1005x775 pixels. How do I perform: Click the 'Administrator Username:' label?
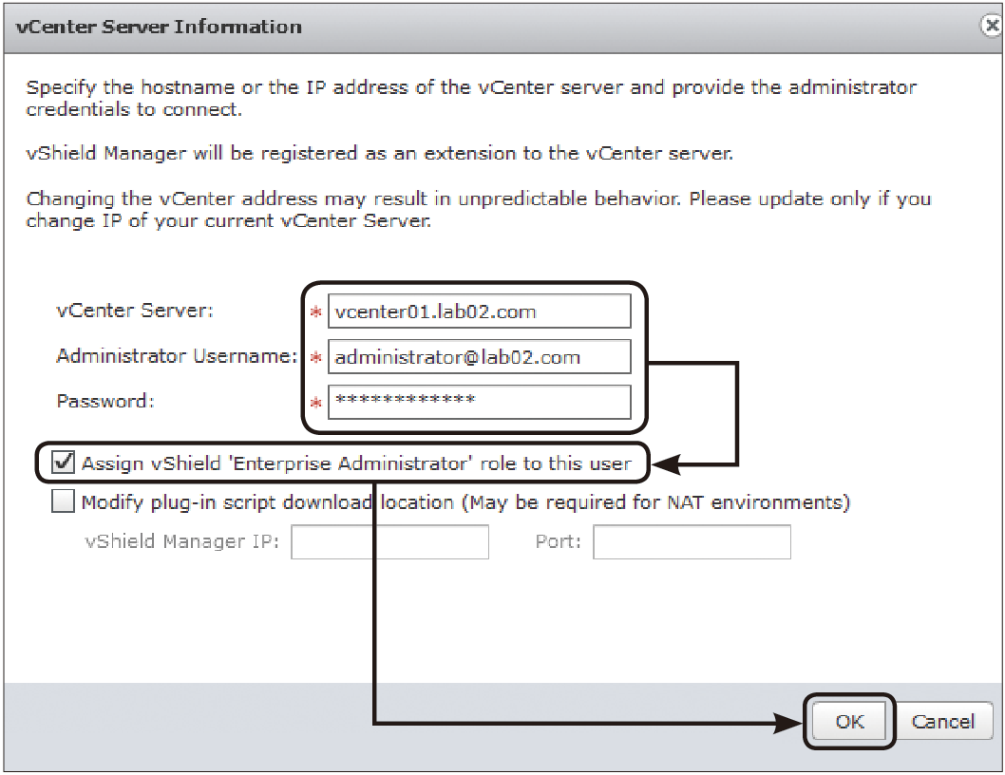(x=177, y=355)
